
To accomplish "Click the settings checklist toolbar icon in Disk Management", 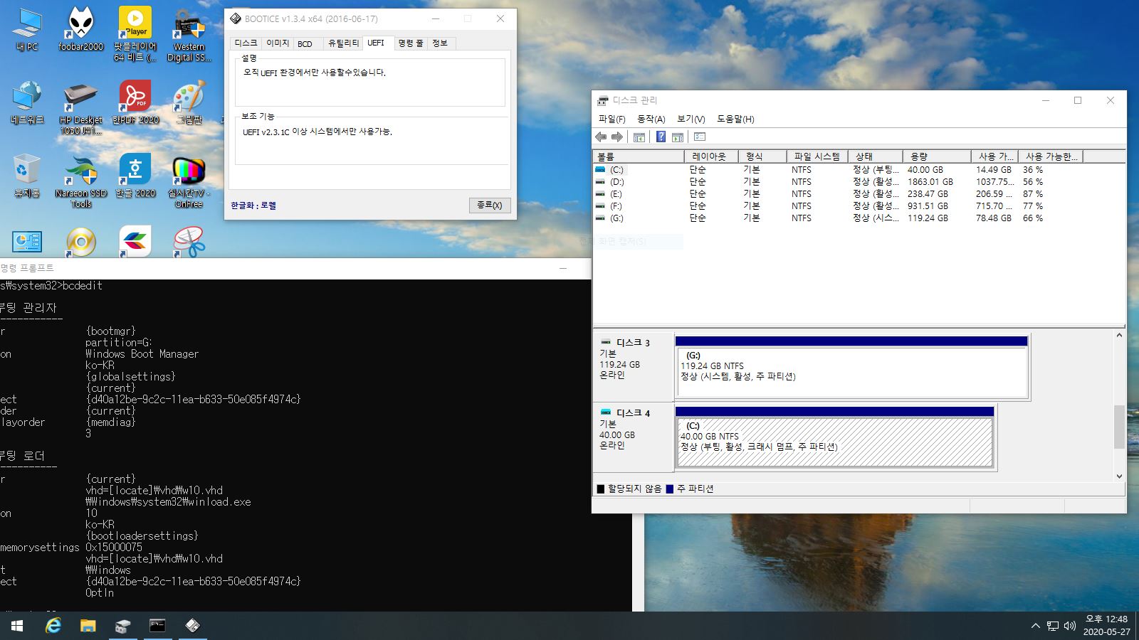I will pos(700,137).
